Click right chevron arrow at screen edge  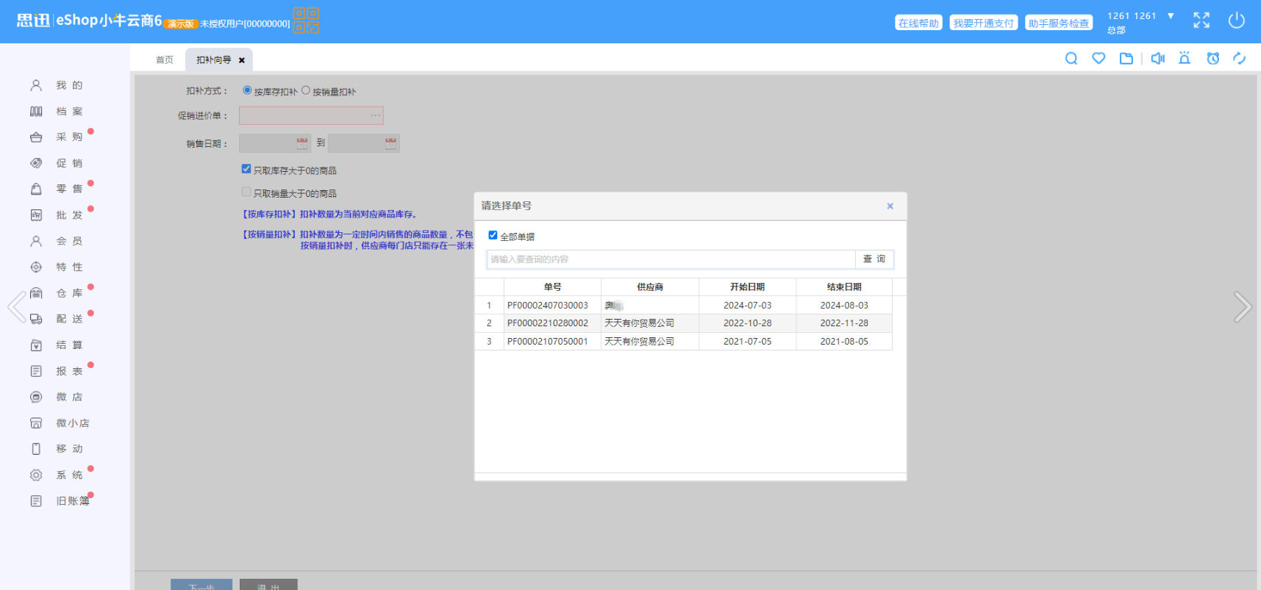pyautogui.click(x=1243, y=306)
